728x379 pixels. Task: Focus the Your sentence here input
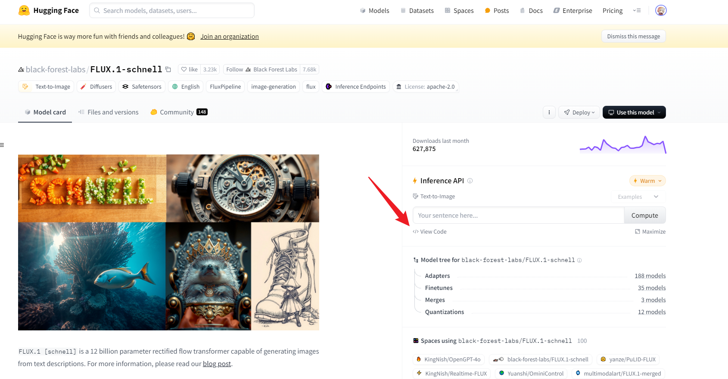(518, 215)
